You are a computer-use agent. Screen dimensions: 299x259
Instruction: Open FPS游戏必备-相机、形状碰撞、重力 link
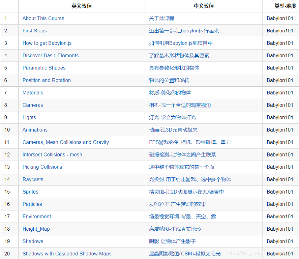pyautogui.click(x=190, y=142)
